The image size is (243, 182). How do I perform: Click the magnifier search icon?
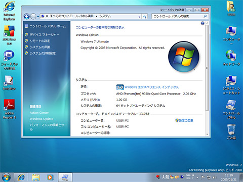pos(205,16)
